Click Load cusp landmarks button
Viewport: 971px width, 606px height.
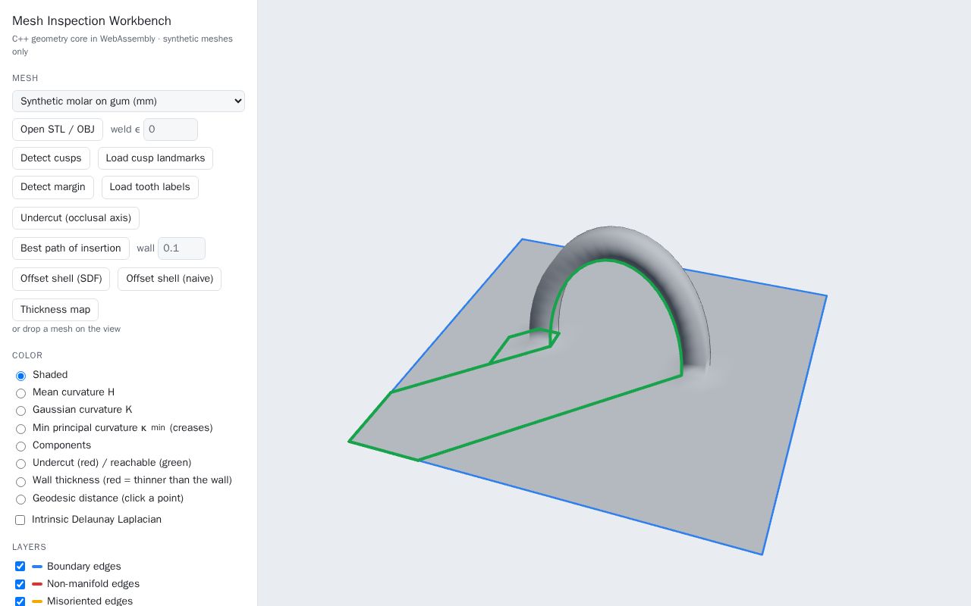point(156,158)
